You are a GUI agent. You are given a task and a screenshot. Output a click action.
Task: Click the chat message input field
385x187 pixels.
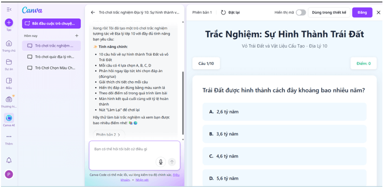point(135,155)
